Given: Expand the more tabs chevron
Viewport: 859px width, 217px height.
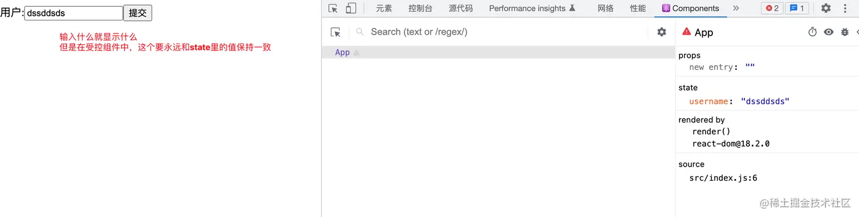Looking at the screenshot, I should click(x=736, y=8).
